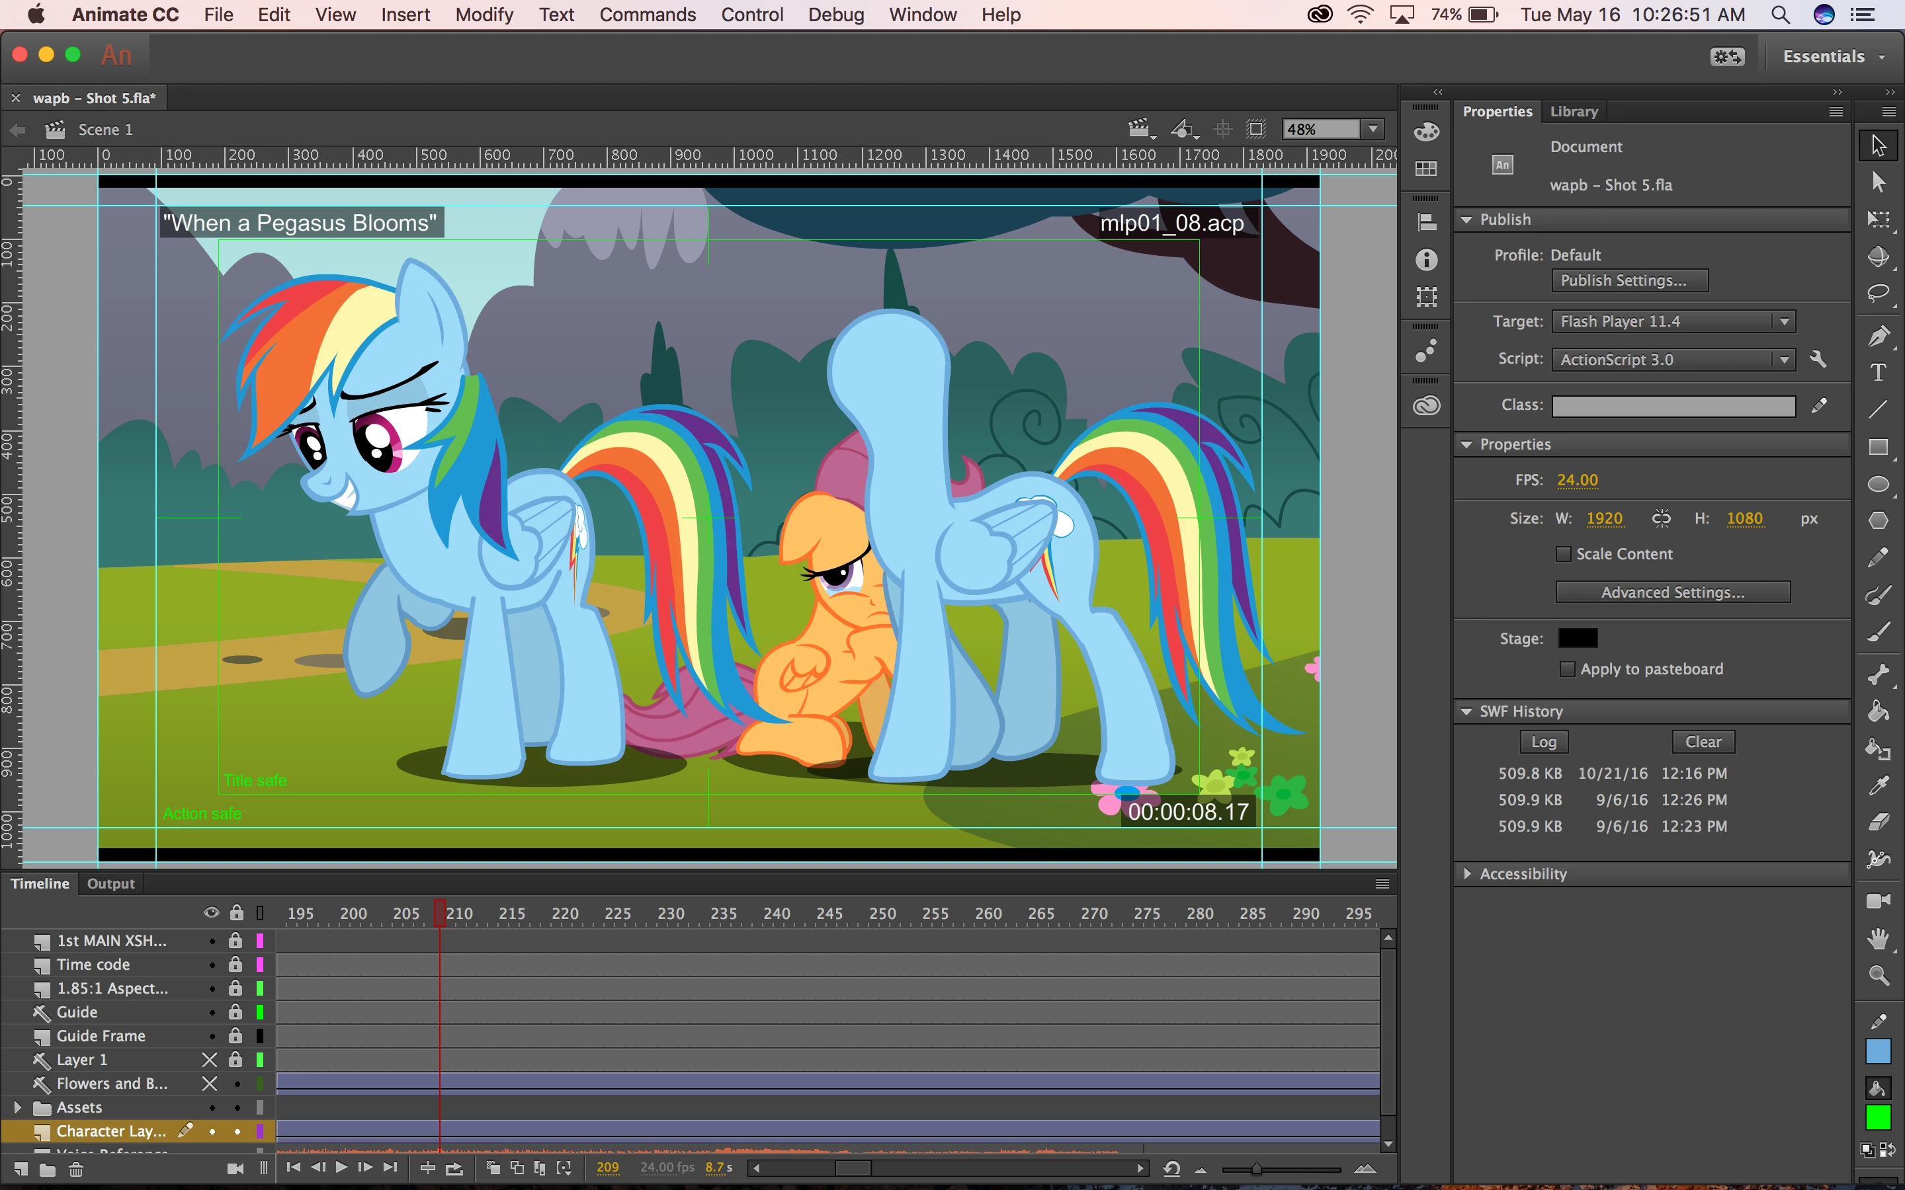Image resolution: width=1905 pixels, height=1190 pixels.
Task: Select the Lasso tool
Action: pyautogui.click(x=1879, y=294)
